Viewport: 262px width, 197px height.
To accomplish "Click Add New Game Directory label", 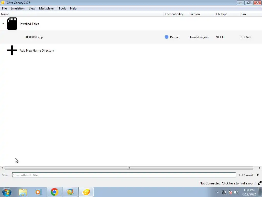I will (37, 51).
